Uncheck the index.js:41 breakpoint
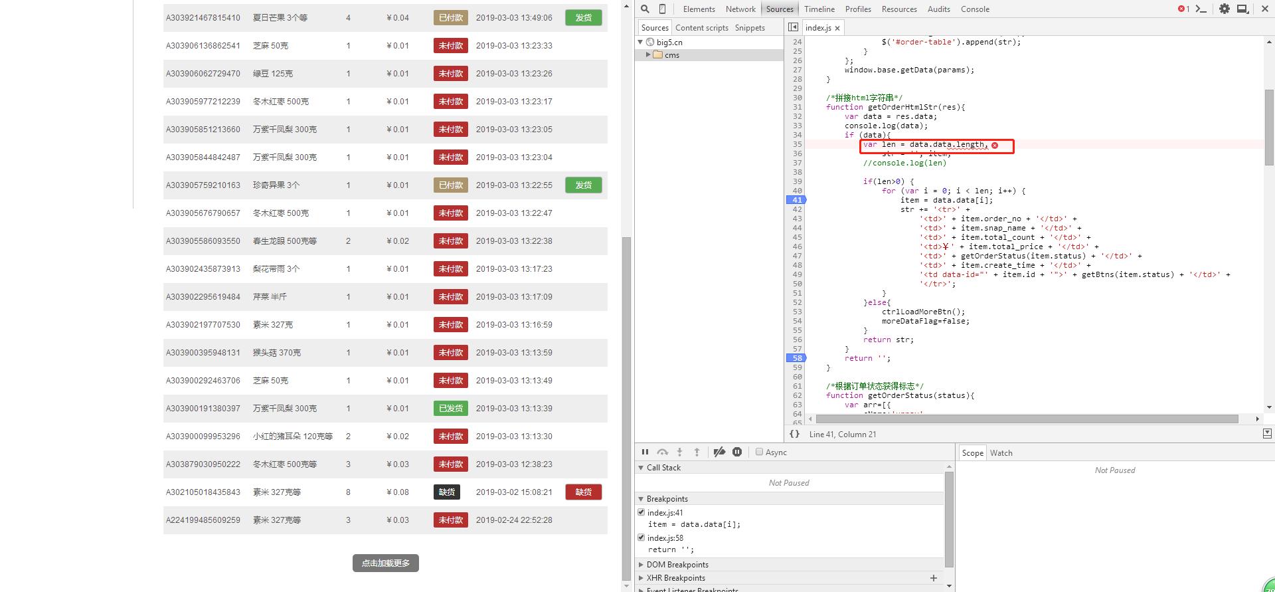 pos(641,512)
